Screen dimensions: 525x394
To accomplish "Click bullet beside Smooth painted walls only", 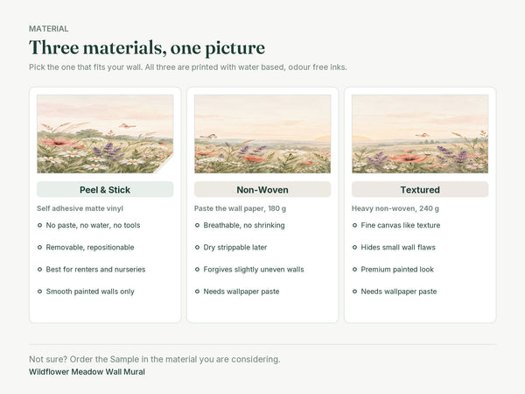I will (x=39, y=292).
